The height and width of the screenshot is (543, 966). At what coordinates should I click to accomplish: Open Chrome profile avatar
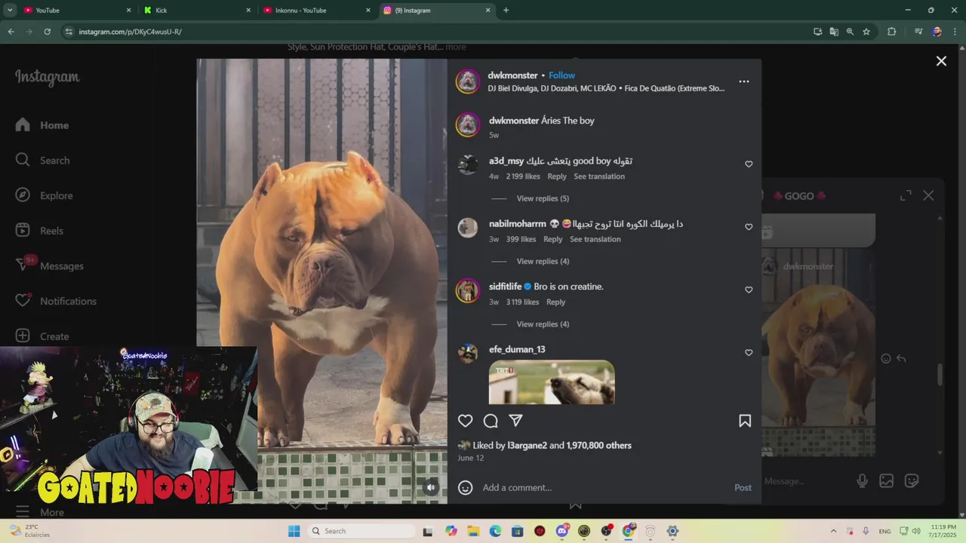pyautogui.click(x=937, y=32)
